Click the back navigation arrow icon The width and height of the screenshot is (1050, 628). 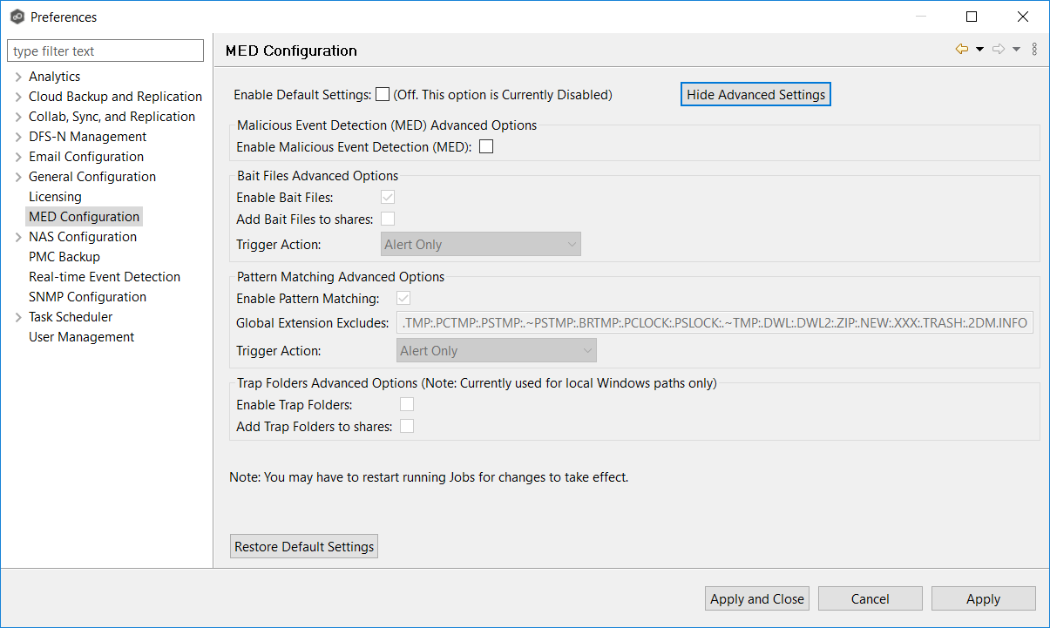(961, 50)
